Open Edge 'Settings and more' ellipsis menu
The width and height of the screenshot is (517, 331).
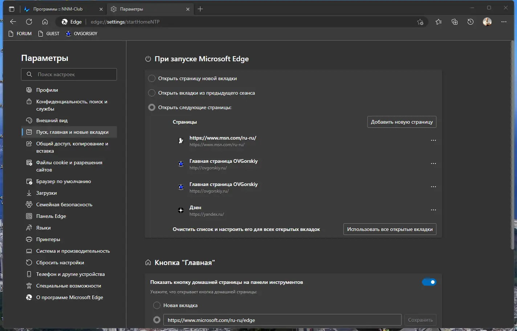click(x=504, y=22)
